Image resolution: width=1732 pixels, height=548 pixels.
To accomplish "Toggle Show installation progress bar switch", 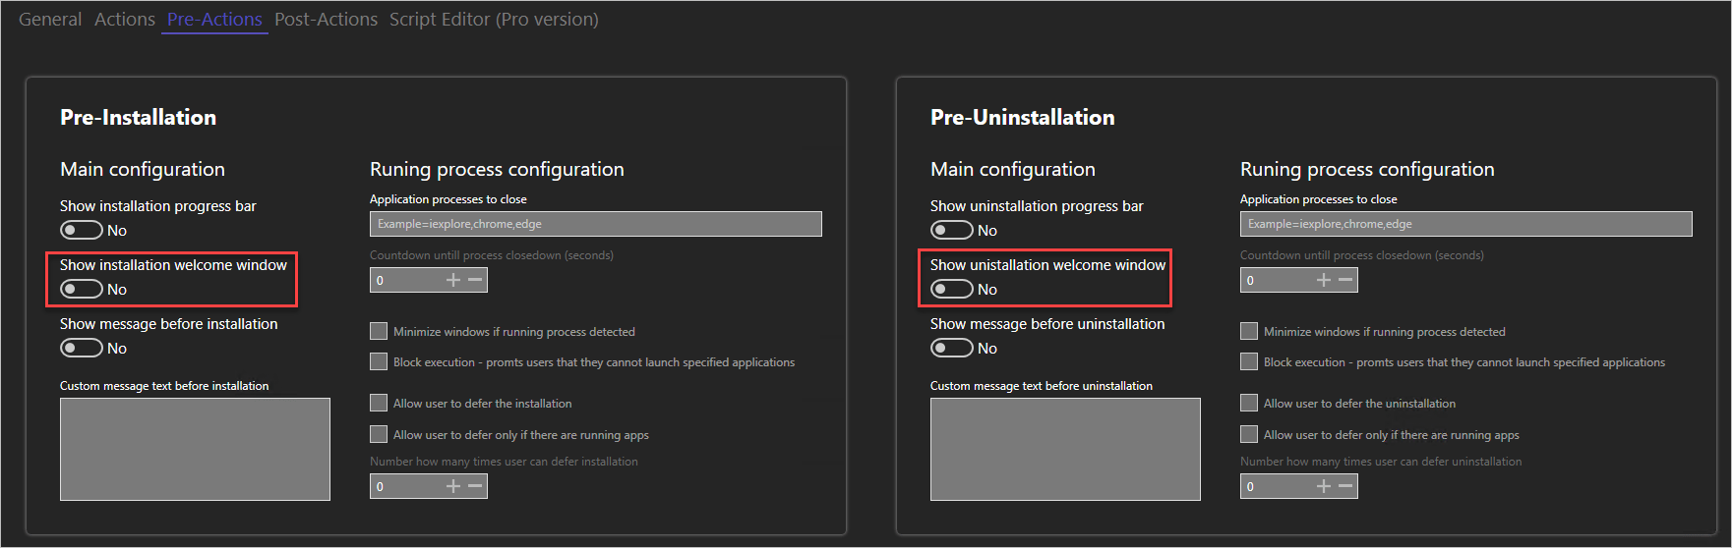I will coord(82,230).
